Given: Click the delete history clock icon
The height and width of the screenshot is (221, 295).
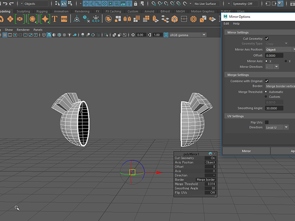Looking at the screenshot, I should point(86,19).
